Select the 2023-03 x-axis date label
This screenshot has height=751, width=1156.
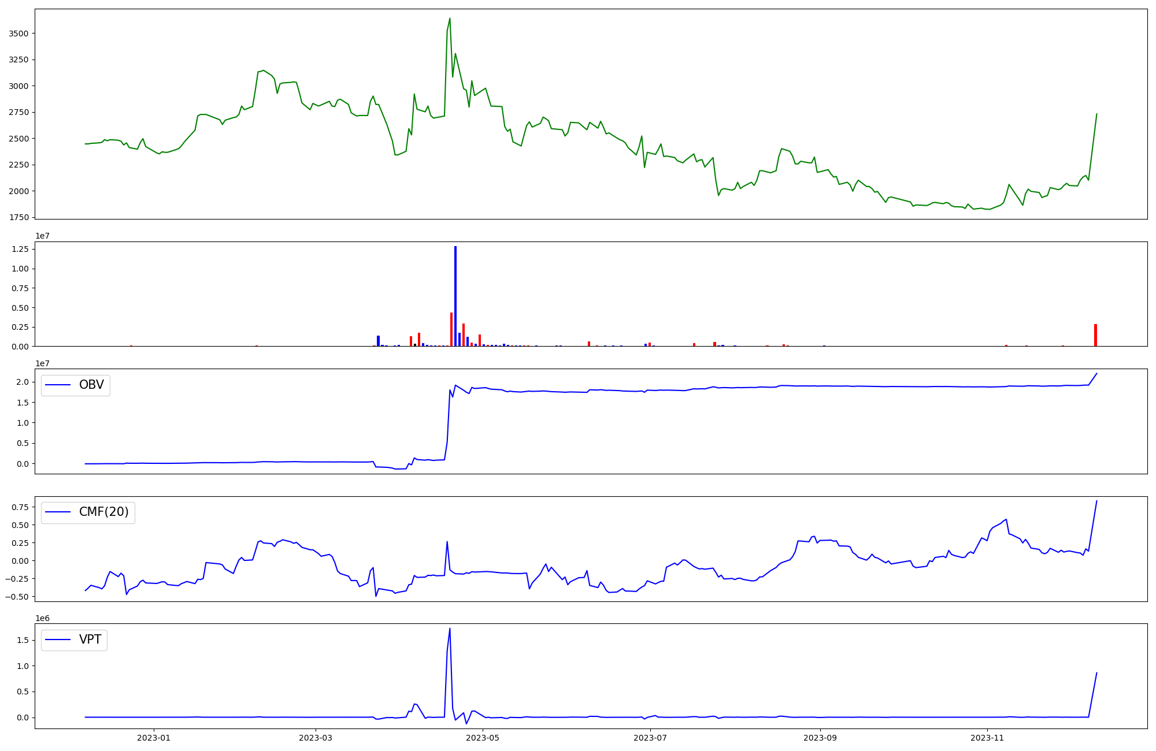(316, 738)
